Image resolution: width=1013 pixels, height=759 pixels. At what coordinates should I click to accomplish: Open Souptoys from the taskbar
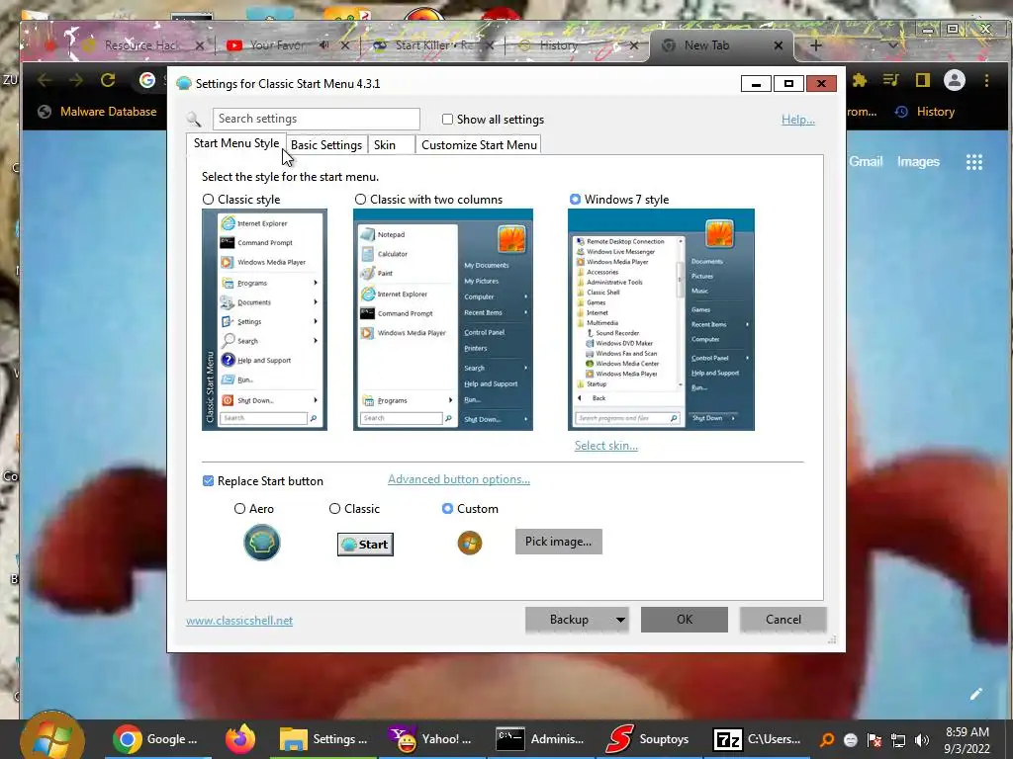tap(648, 739)
